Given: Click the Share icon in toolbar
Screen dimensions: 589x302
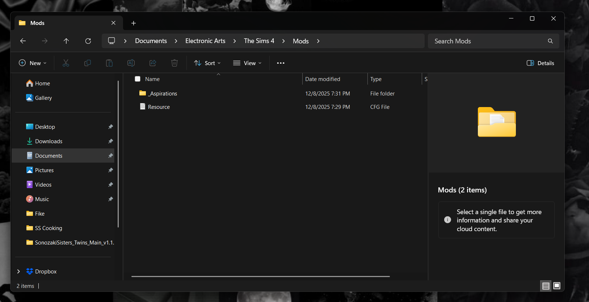Looking at the screenshot, I should tap(153, 63).
